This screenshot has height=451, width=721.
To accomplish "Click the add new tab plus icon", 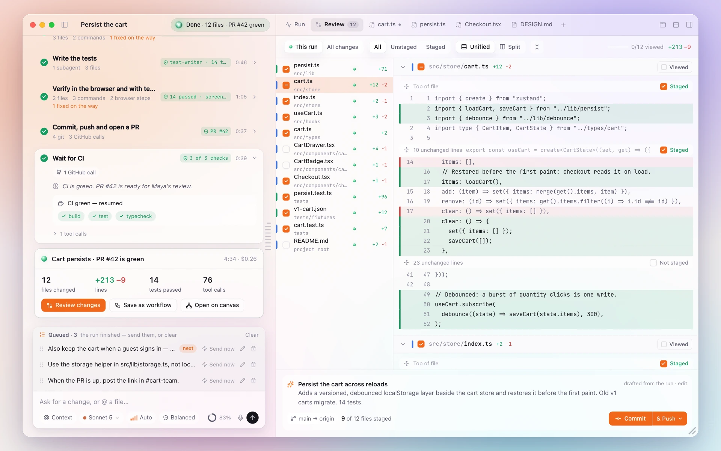I will 563,25.
